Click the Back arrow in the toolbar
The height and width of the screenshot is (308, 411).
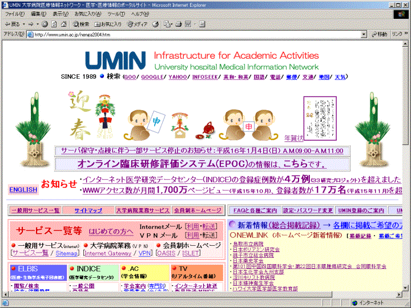coord(11,24)
